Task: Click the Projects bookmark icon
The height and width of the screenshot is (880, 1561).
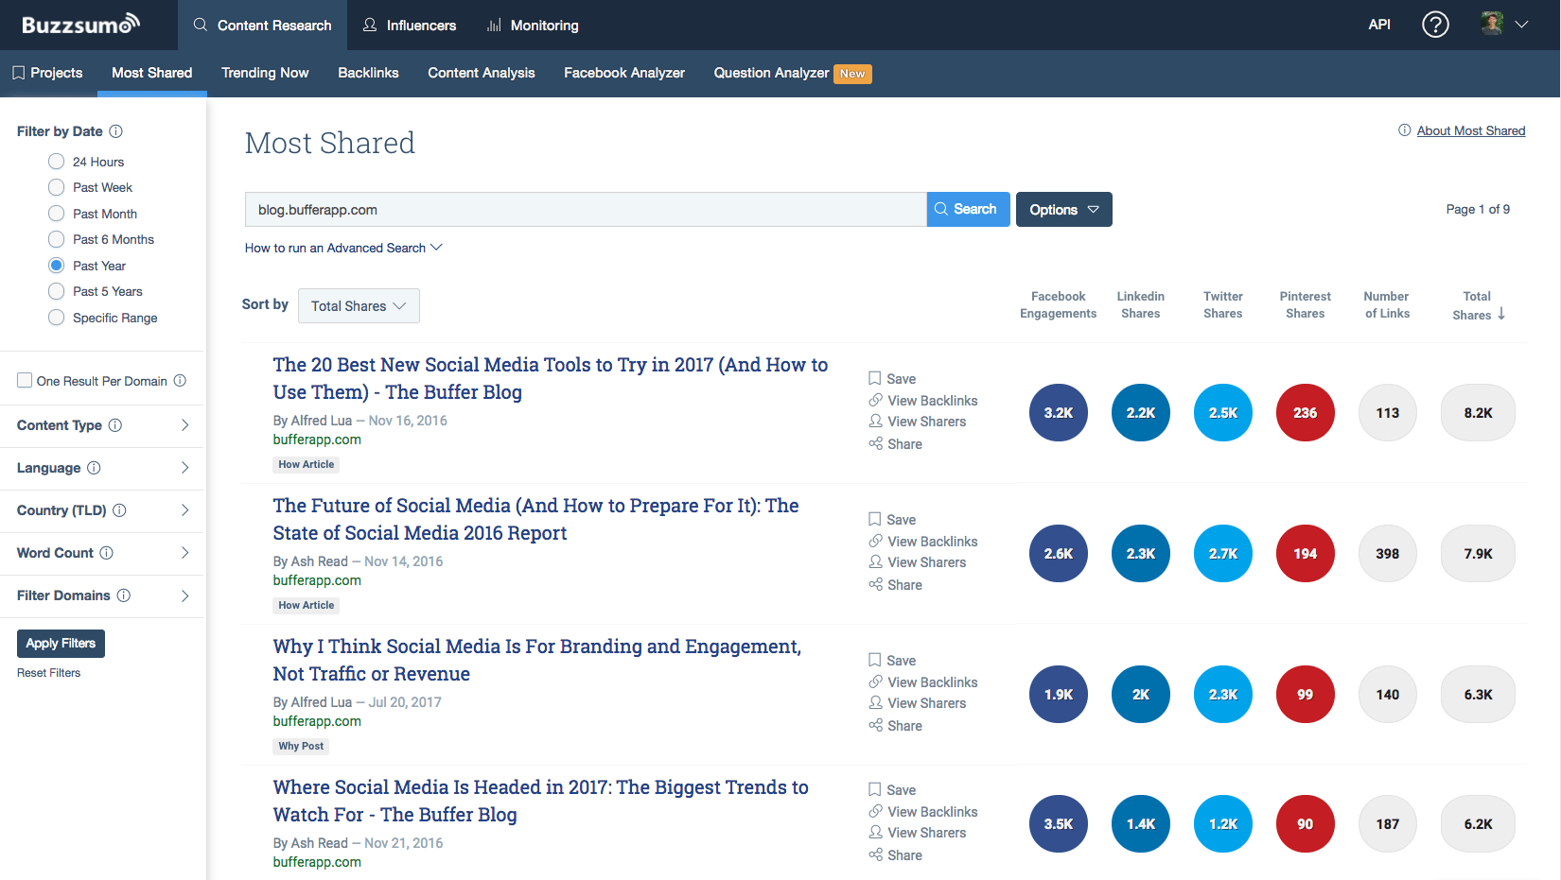Action: [19, 72]
